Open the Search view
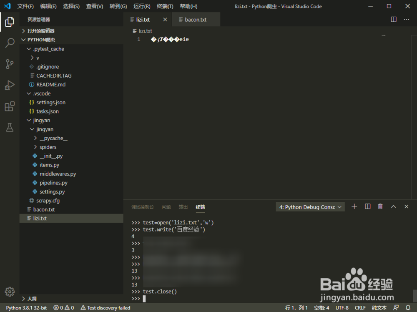This screenshot has width=417, height=312. click(x=10, y=43)
